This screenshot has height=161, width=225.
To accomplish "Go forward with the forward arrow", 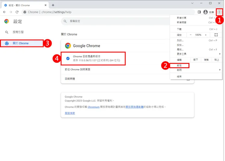I will click(11, 12).
